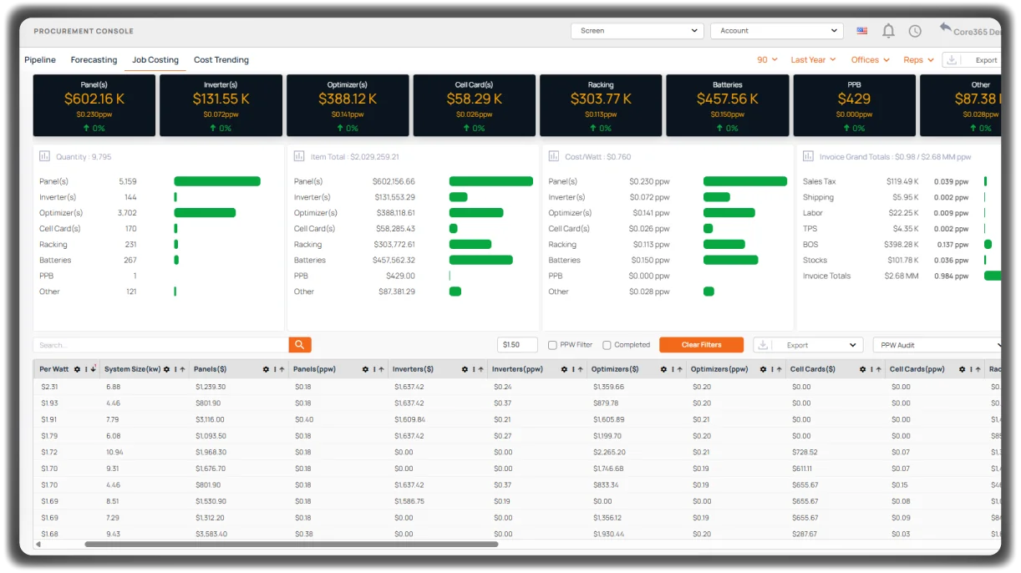Select the $2,265.20 Optimizers cell
The height and width of the screenshot is (573, 1021).
pyautogui.click(x=607, y=452)
